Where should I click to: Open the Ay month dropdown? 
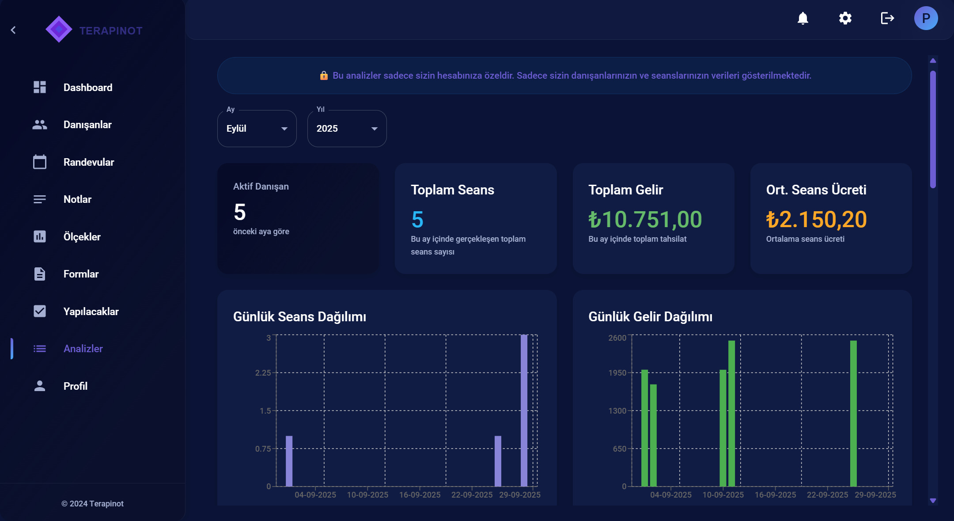click(x=257, y=129)
